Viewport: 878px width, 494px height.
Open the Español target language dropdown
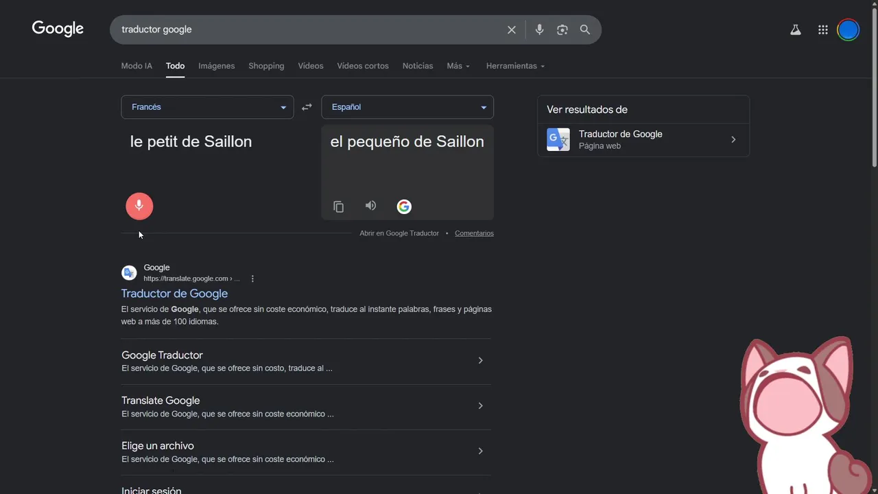coord(407,107)
